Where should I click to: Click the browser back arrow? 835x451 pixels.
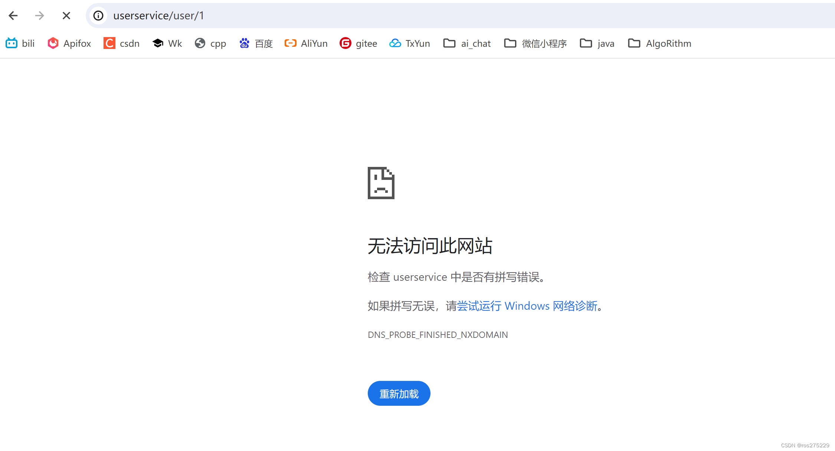point(13,16)
